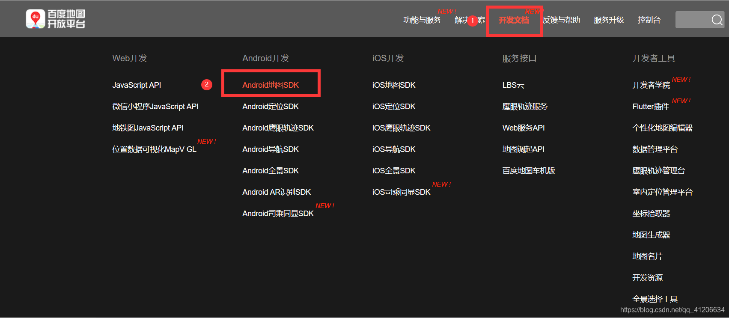Open 地图调起API link
The height and width of the screenshot is (318, 729).
[x=523, y=149]
